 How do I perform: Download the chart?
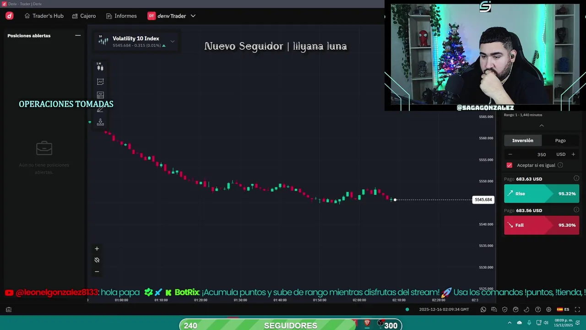pos(100,122)
